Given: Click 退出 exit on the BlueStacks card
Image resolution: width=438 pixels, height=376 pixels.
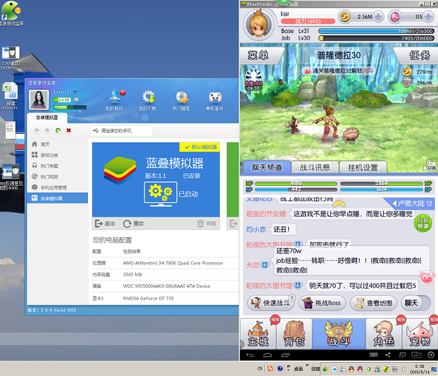Looking at the screenshot, I should click(x=105, y=223).
